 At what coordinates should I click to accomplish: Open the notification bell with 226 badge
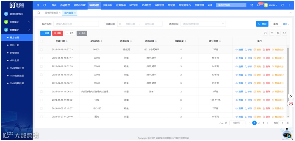pos(258,5)
